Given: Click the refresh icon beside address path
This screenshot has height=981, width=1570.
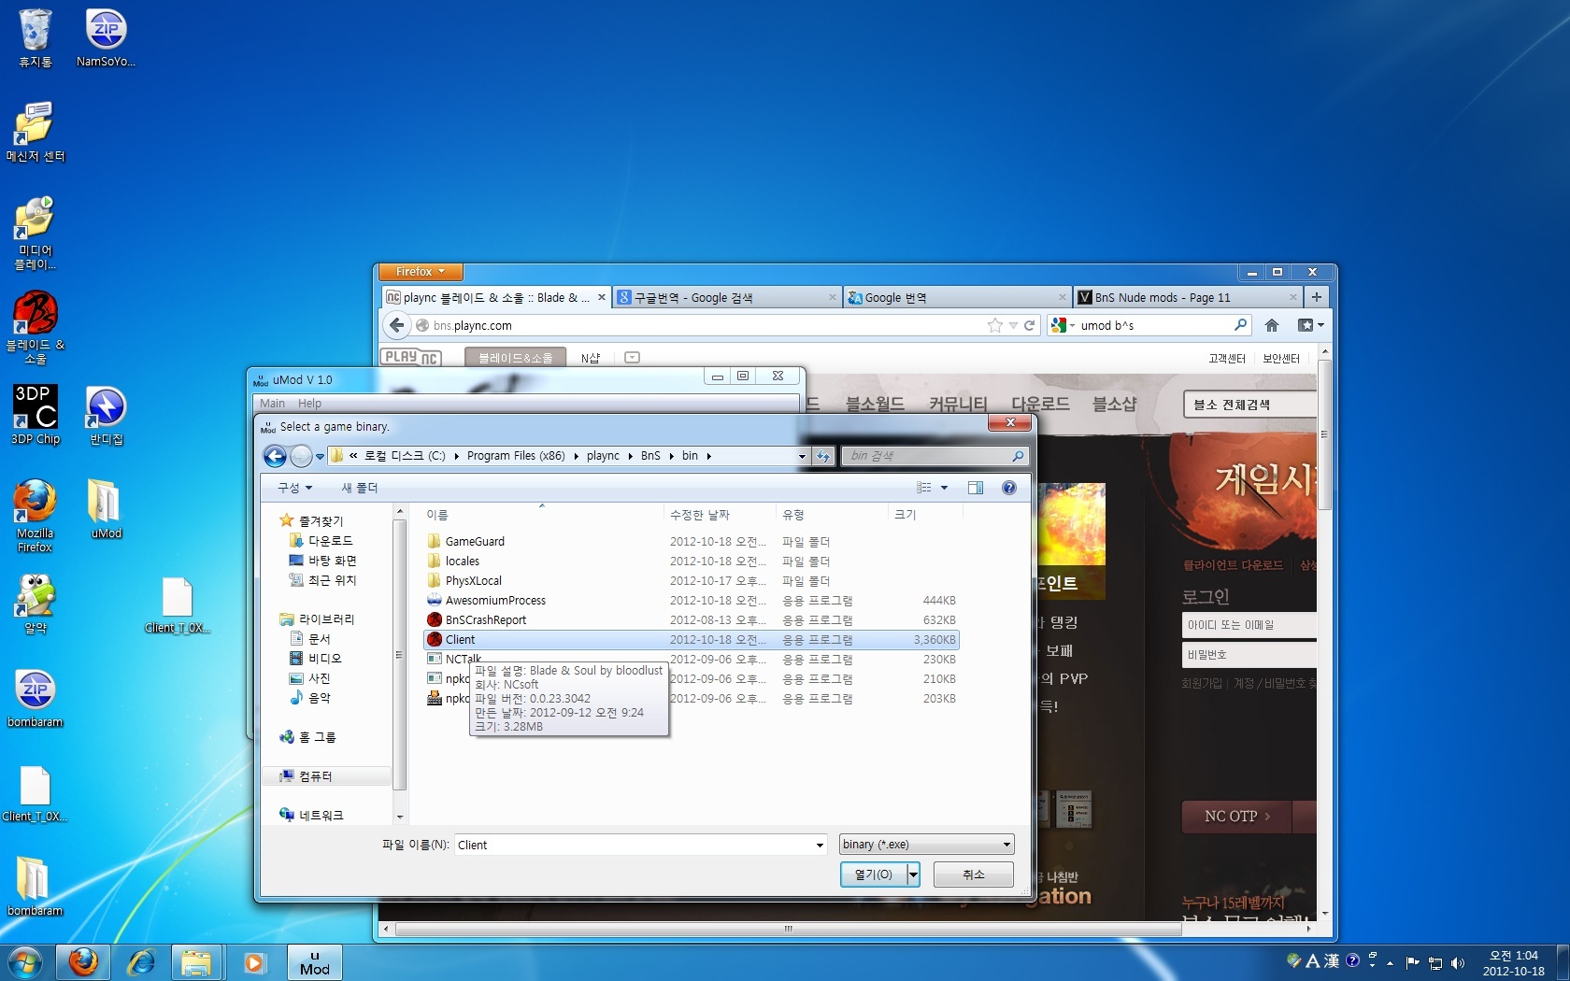Looking at the screenshot, I should tap(822, 456).
